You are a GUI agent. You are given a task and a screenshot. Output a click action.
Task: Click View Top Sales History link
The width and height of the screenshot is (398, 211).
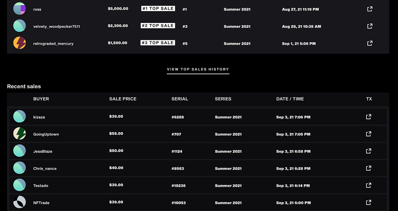pyautogui.click(x=198, y=69)
